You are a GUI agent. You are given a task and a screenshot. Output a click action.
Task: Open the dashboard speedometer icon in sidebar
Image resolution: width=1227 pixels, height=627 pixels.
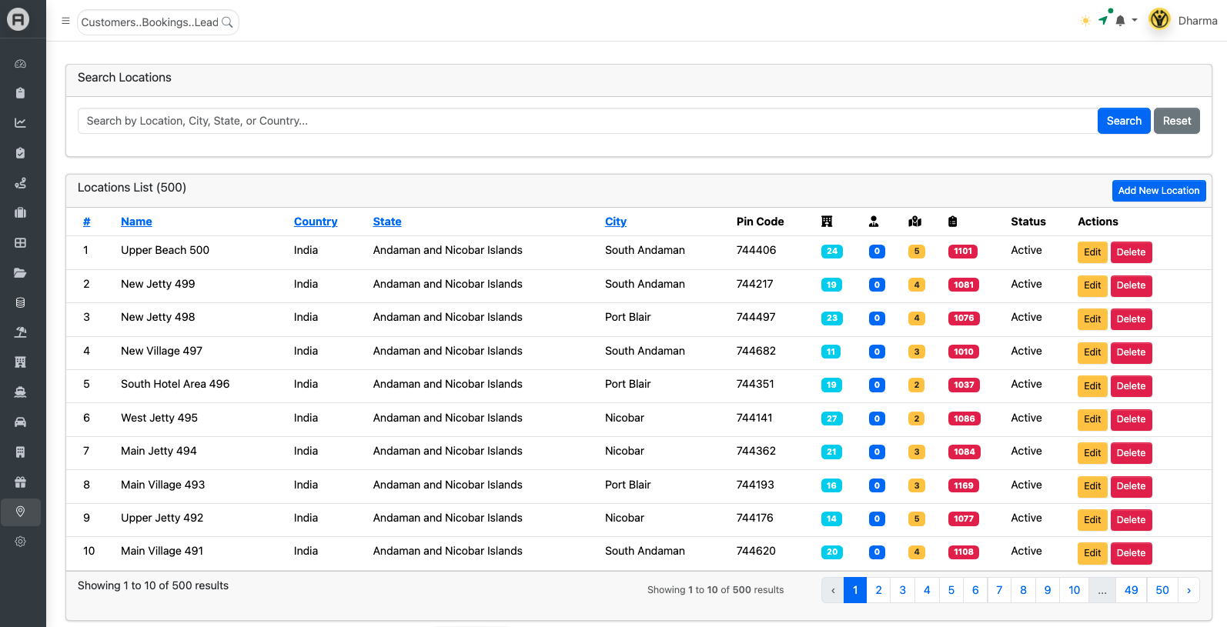click(x=21, y=64)
